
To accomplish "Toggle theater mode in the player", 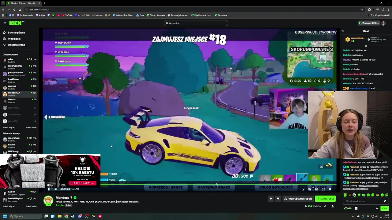I will (316, 189).
